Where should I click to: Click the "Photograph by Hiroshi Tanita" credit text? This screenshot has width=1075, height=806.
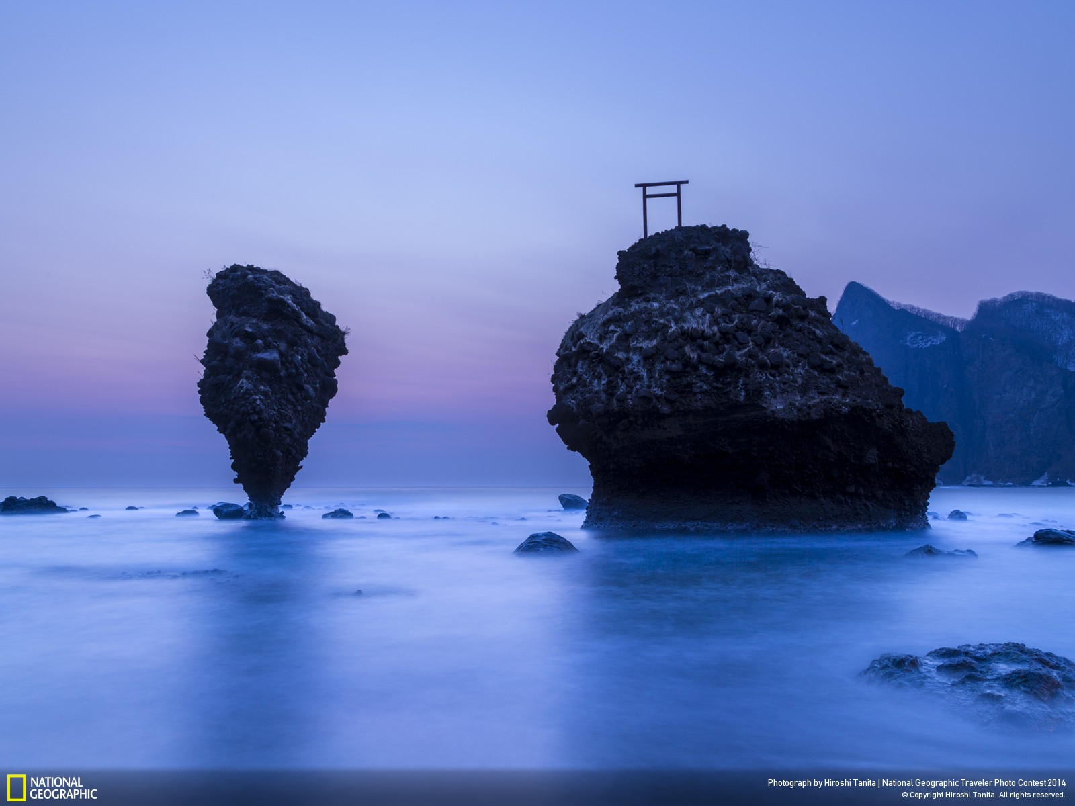pyautogui.click(x=822, y=782)
